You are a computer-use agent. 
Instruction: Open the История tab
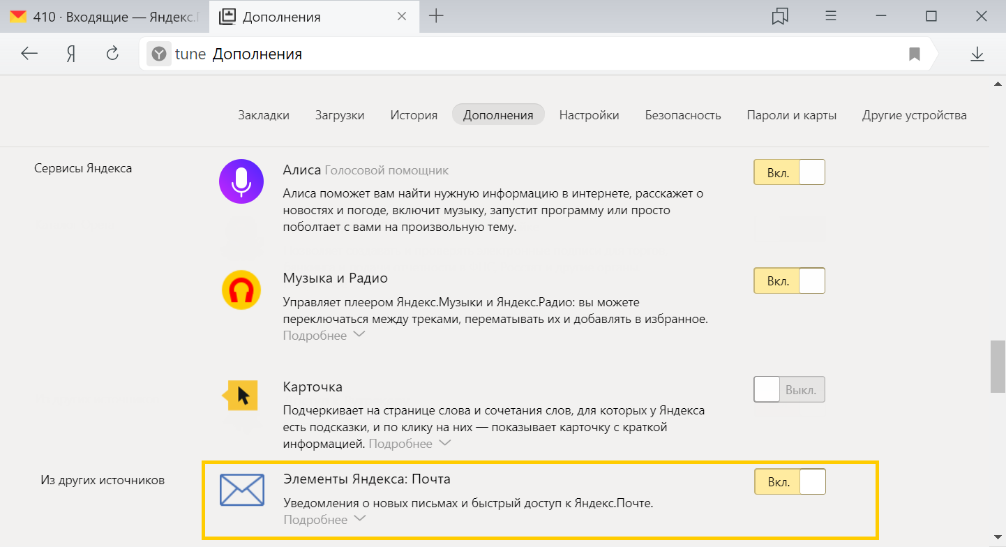point(414,115)
